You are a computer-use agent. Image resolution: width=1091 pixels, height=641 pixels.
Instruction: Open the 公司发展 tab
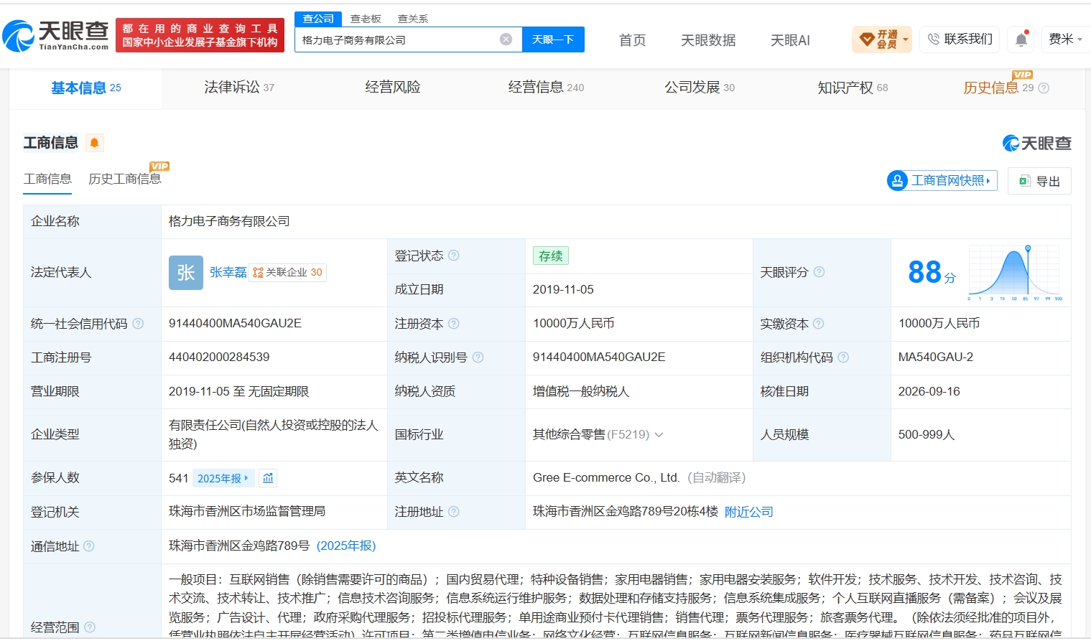click(700, 88)
